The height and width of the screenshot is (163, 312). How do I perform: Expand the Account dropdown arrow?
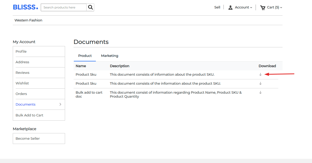tap(251, 7)
